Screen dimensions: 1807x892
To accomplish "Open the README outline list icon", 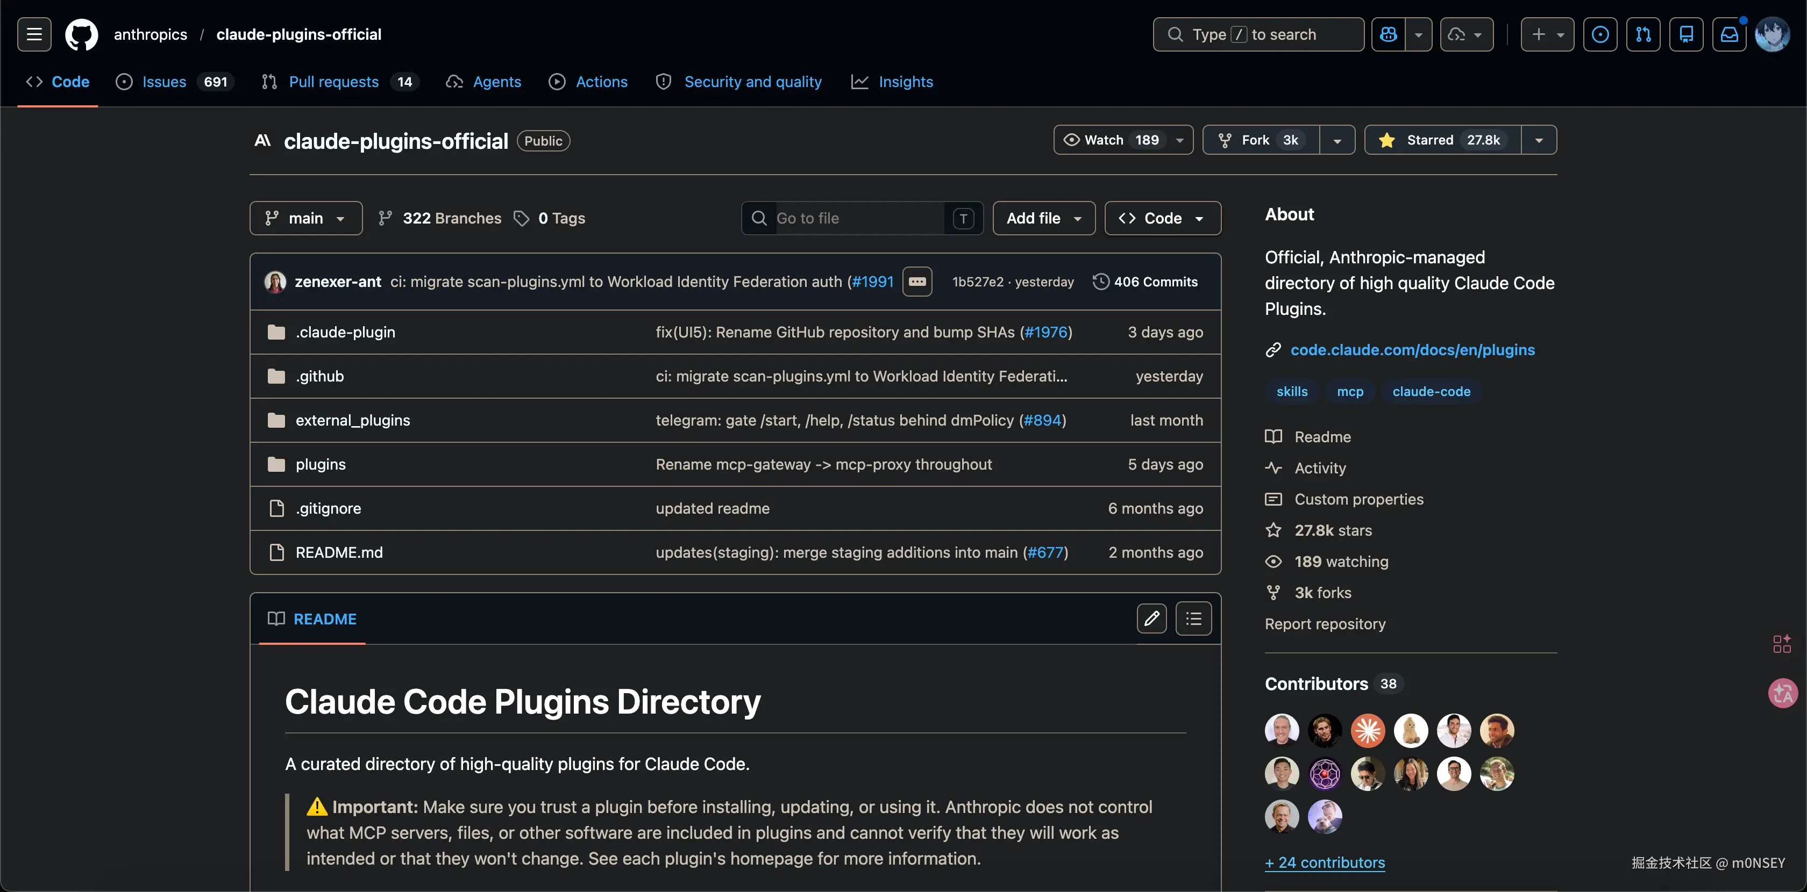I will tap(1194, 618).
